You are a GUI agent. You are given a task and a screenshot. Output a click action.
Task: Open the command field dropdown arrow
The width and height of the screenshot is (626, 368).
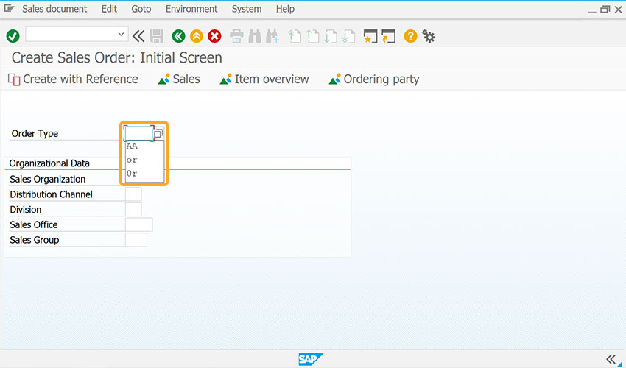tap(121, 35)
